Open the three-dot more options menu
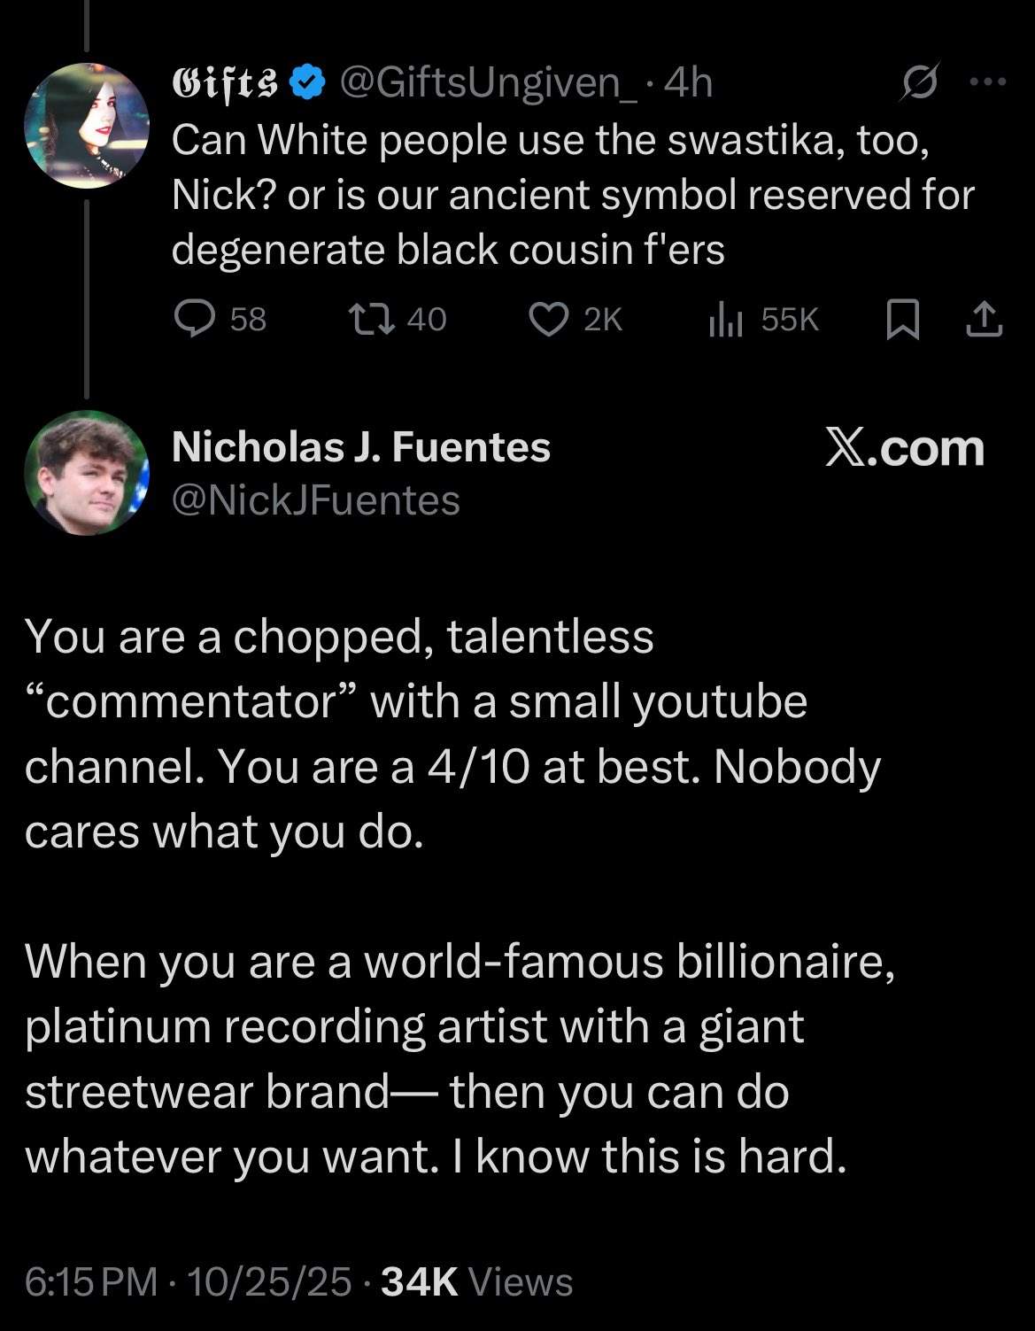This screenshot has width=1035, height=1331. pyautogui.click(x=988, y=82)
